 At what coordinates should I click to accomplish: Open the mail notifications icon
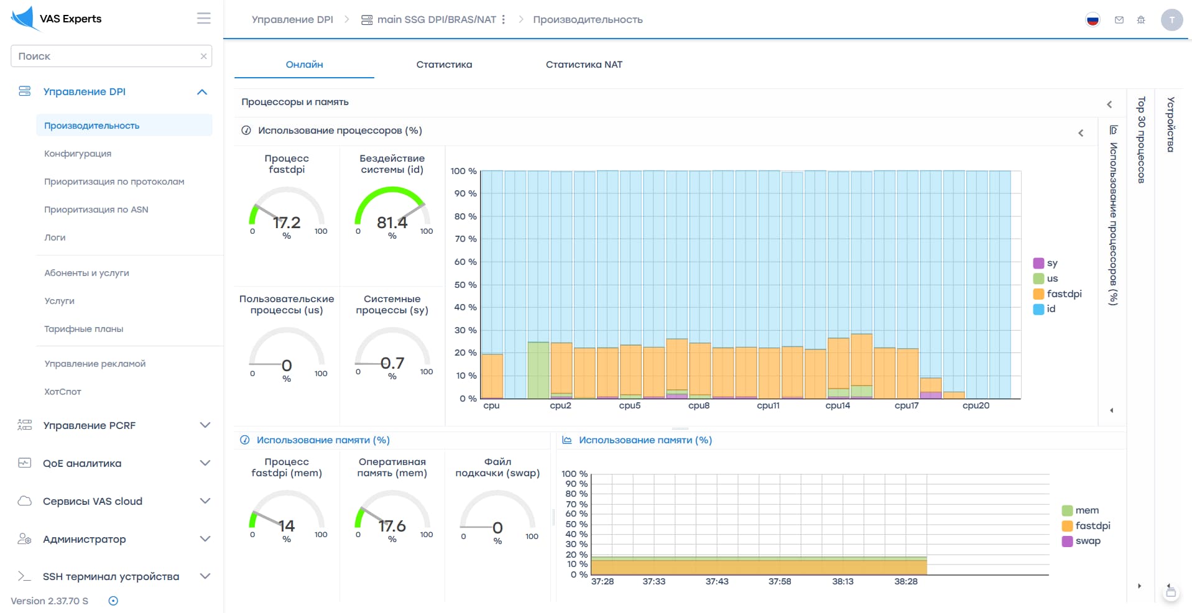1119,20
